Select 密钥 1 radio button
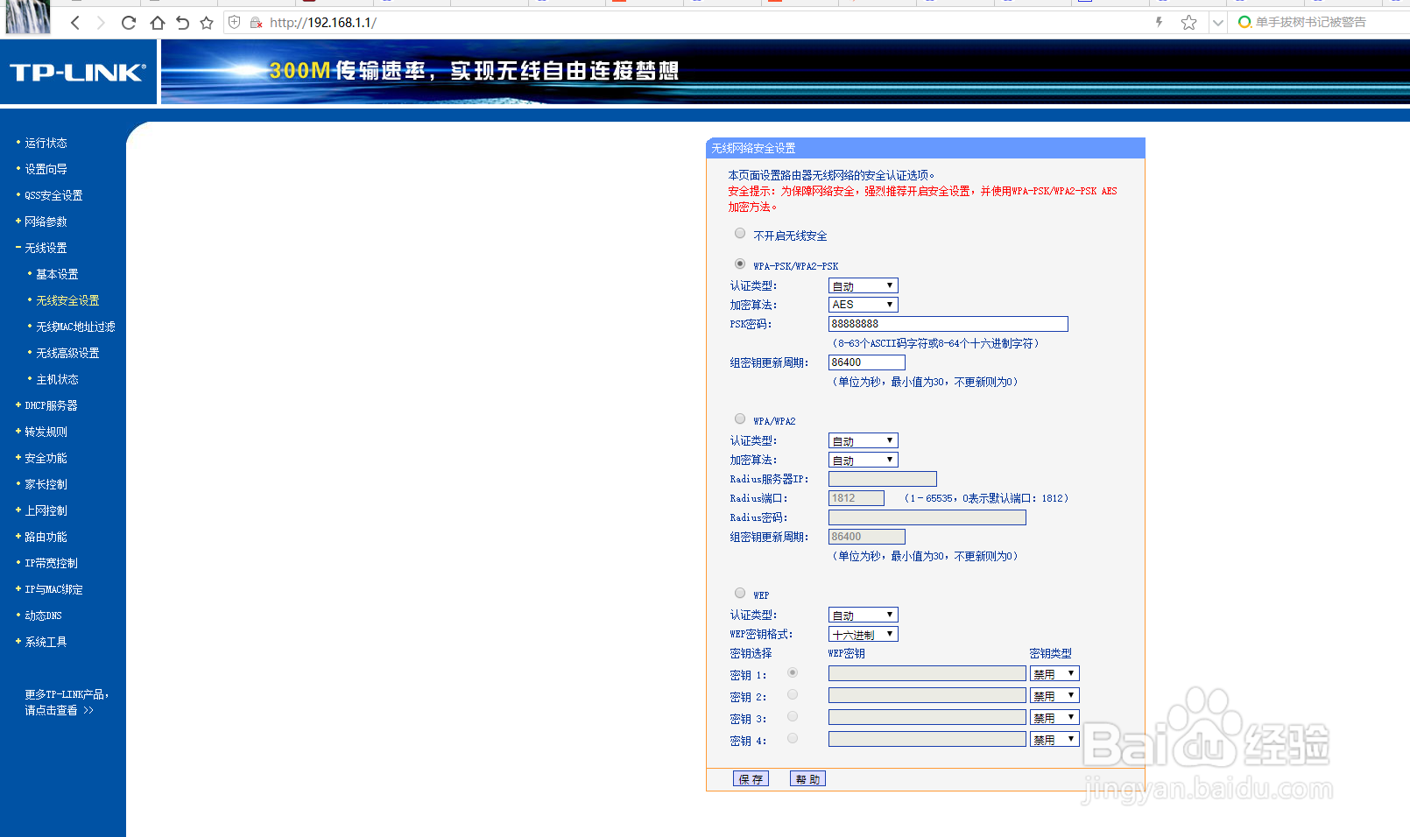This screenshot has height=837, width=1410. coord(793,672)
